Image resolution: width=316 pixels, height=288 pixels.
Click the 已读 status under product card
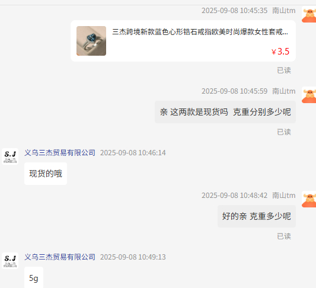(284, 71)
